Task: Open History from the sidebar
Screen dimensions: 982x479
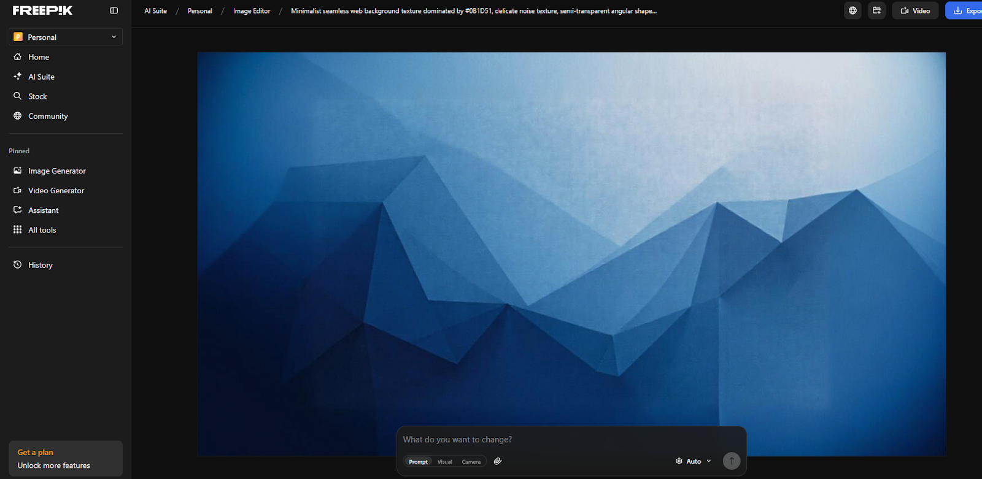Action: (x=41, y=265)
